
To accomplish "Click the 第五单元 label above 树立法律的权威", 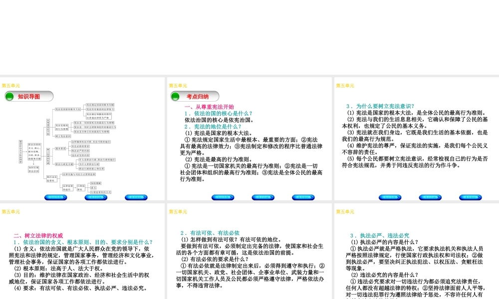I will (11, 212).
